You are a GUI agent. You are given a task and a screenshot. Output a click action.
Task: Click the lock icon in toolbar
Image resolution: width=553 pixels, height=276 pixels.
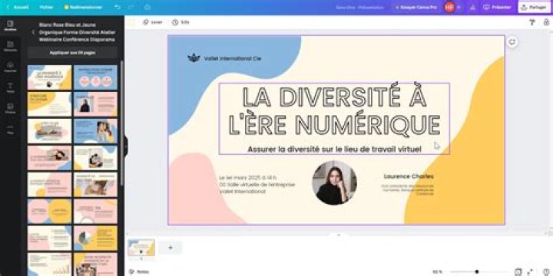coord(546,22)
